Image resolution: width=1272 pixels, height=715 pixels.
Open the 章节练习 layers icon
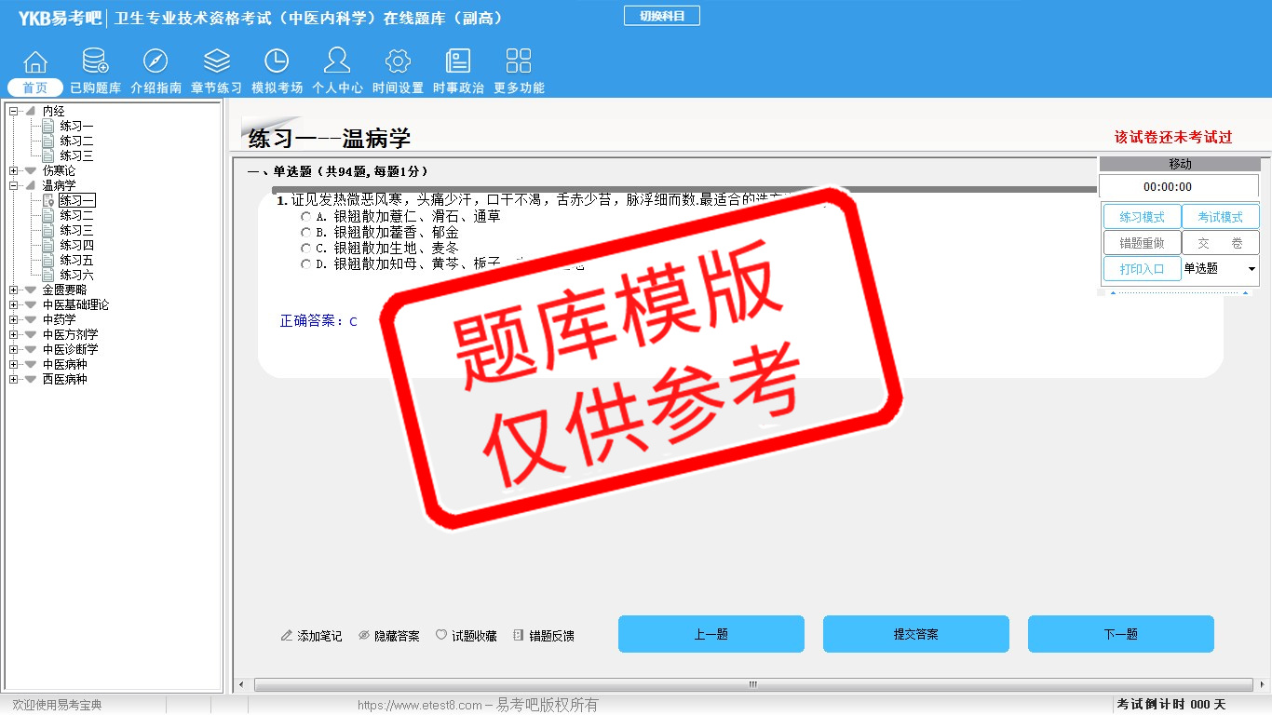coord(217,61)
